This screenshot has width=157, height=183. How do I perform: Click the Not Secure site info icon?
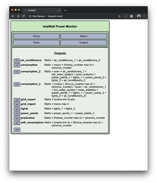click(30, 16)
